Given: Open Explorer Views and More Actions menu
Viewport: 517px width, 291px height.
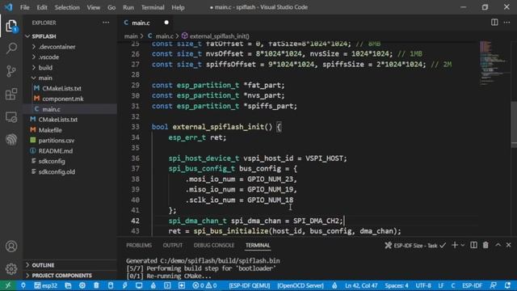Looking at the screenshot, I should click(x=106, y=23).
